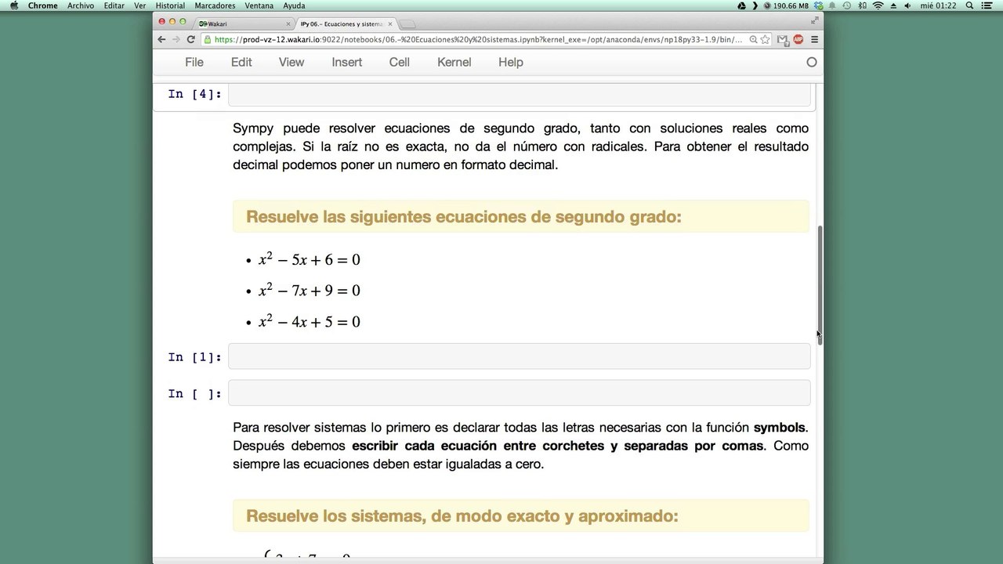
Task: Open the notebook Edit menu
Action: (x=241, y=62)
